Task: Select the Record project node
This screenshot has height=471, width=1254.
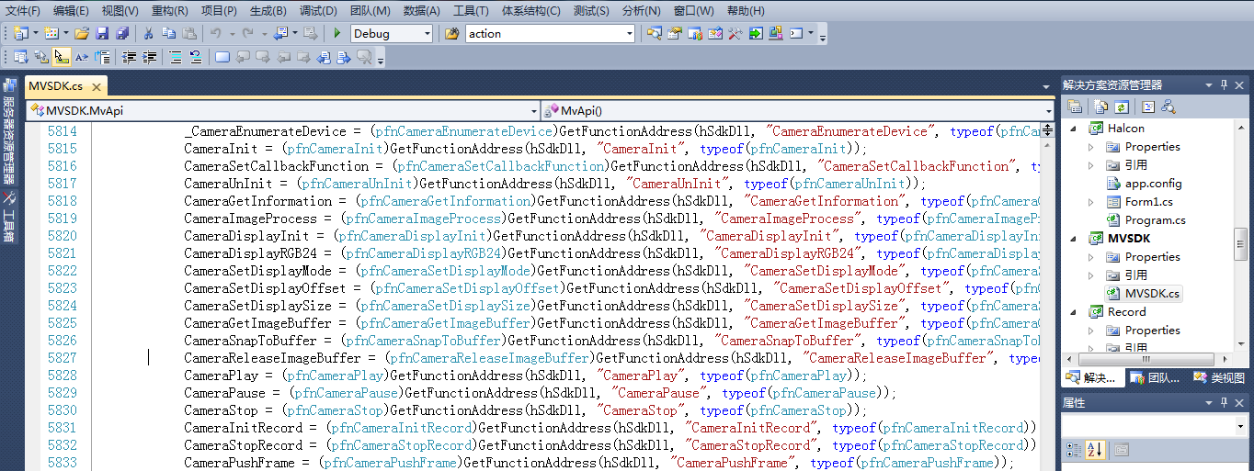Action: (1126, 312)
